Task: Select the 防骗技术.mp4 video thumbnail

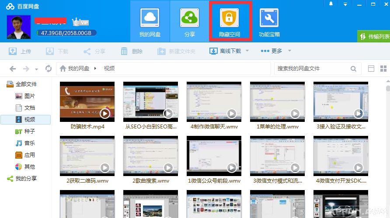Action: click(87, 102)
